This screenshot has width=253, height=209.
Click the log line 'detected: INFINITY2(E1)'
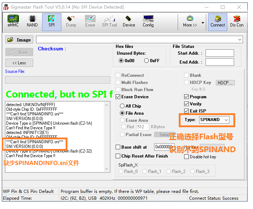[x=27, y=133]
